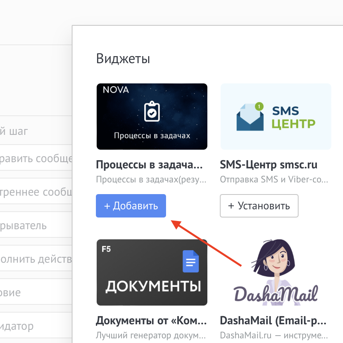Click green notification badge on envelope
The image size is (343, 343).
click(x=258, y=106)
